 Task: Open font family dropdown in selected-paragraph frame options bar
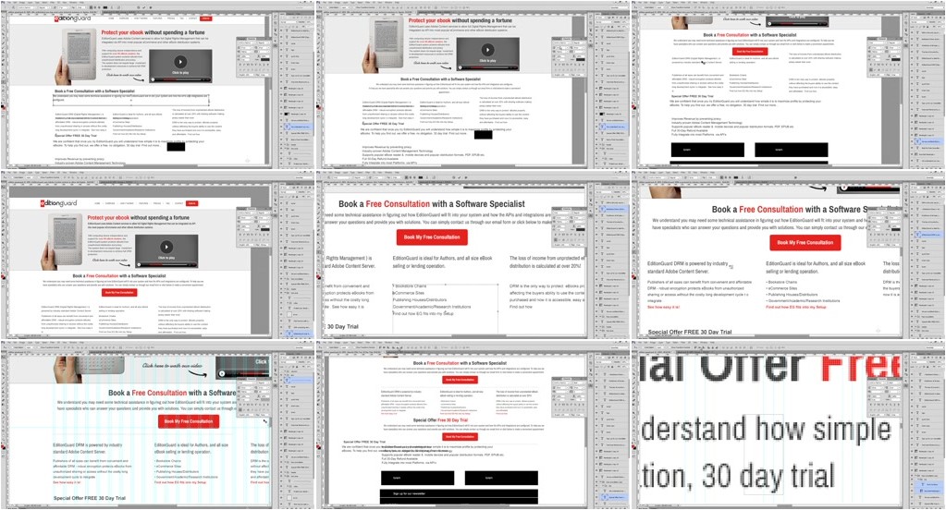(x=27, y=7)
